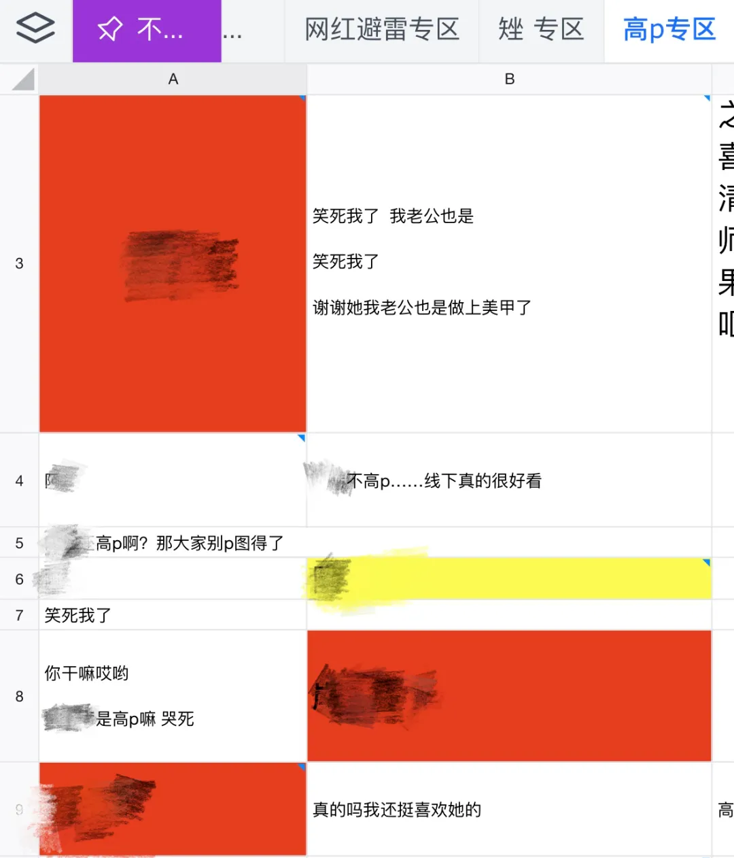Select column B header

tap(509, 80)
